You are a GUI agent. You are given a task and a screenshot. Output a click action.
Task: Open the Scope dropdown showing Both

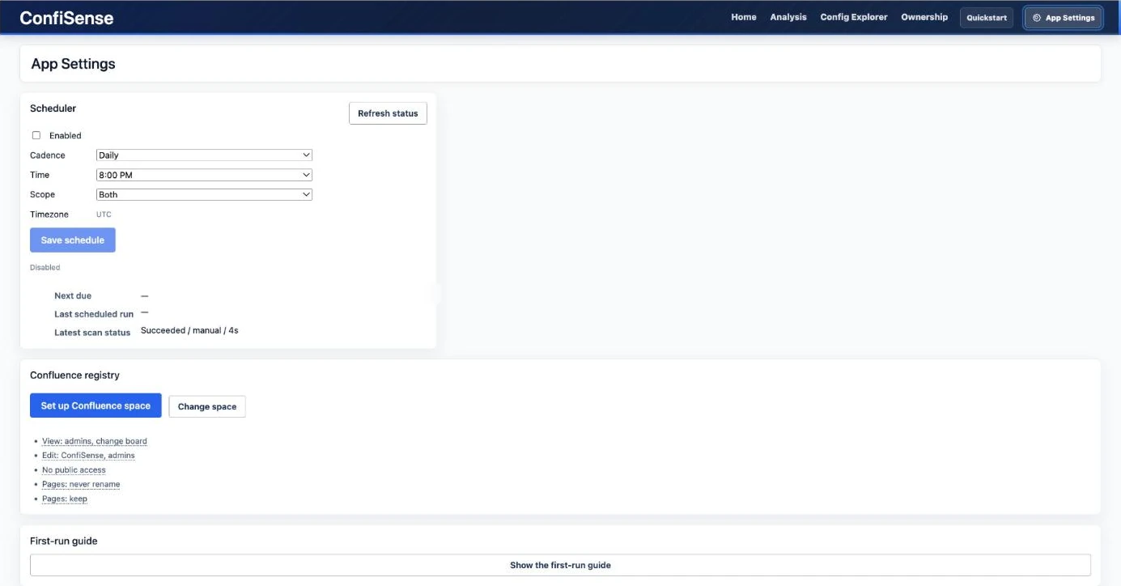(204, 194)
